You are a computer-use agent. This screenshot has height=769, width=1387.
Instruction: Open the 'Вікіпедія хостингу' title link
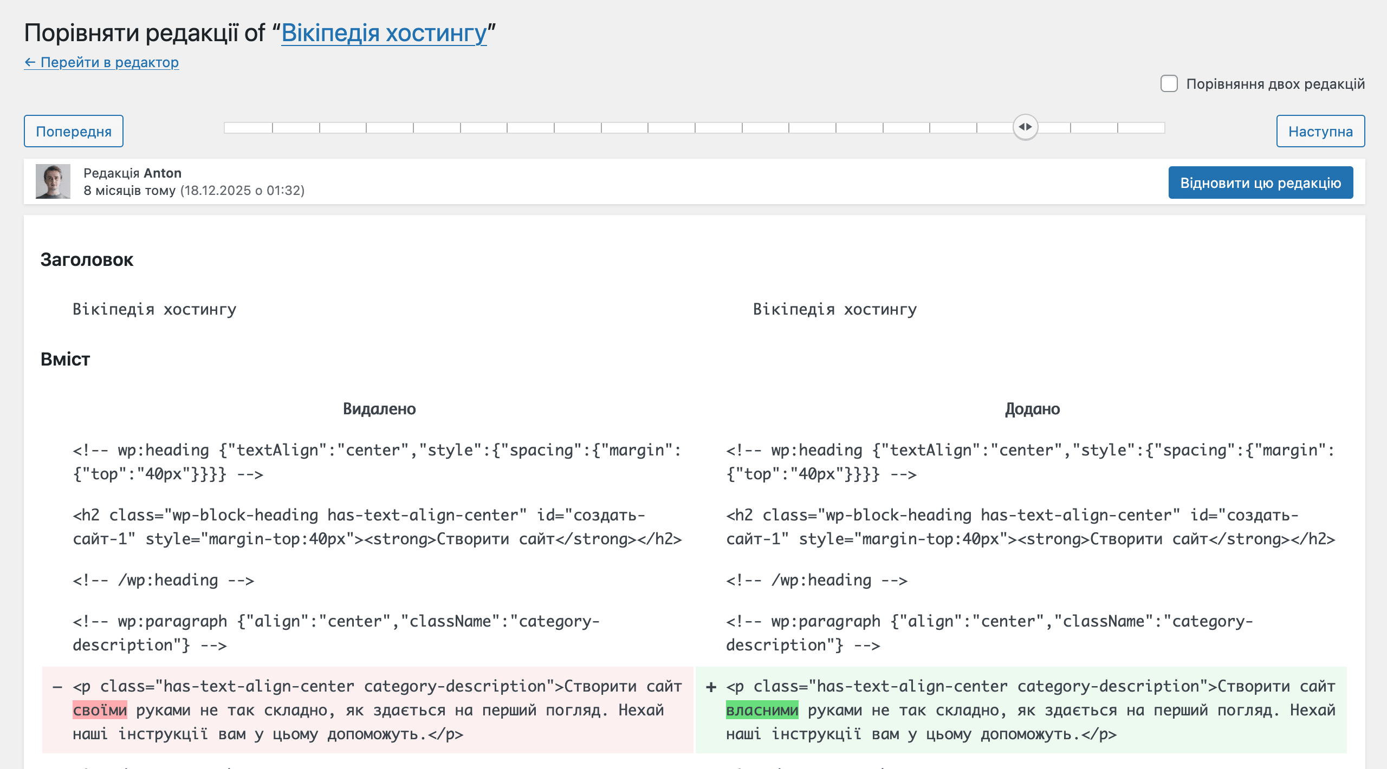(x=384, y=33)
